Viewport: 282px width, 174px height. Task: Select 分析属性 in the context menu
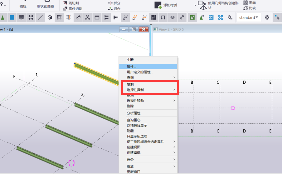click(x=148, y=113)
